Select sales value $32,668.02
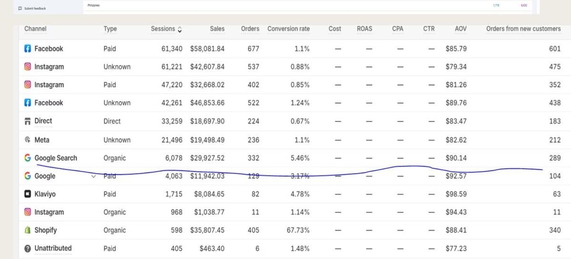The height and width of the screenshot is (259, 571). click(207, 85)
